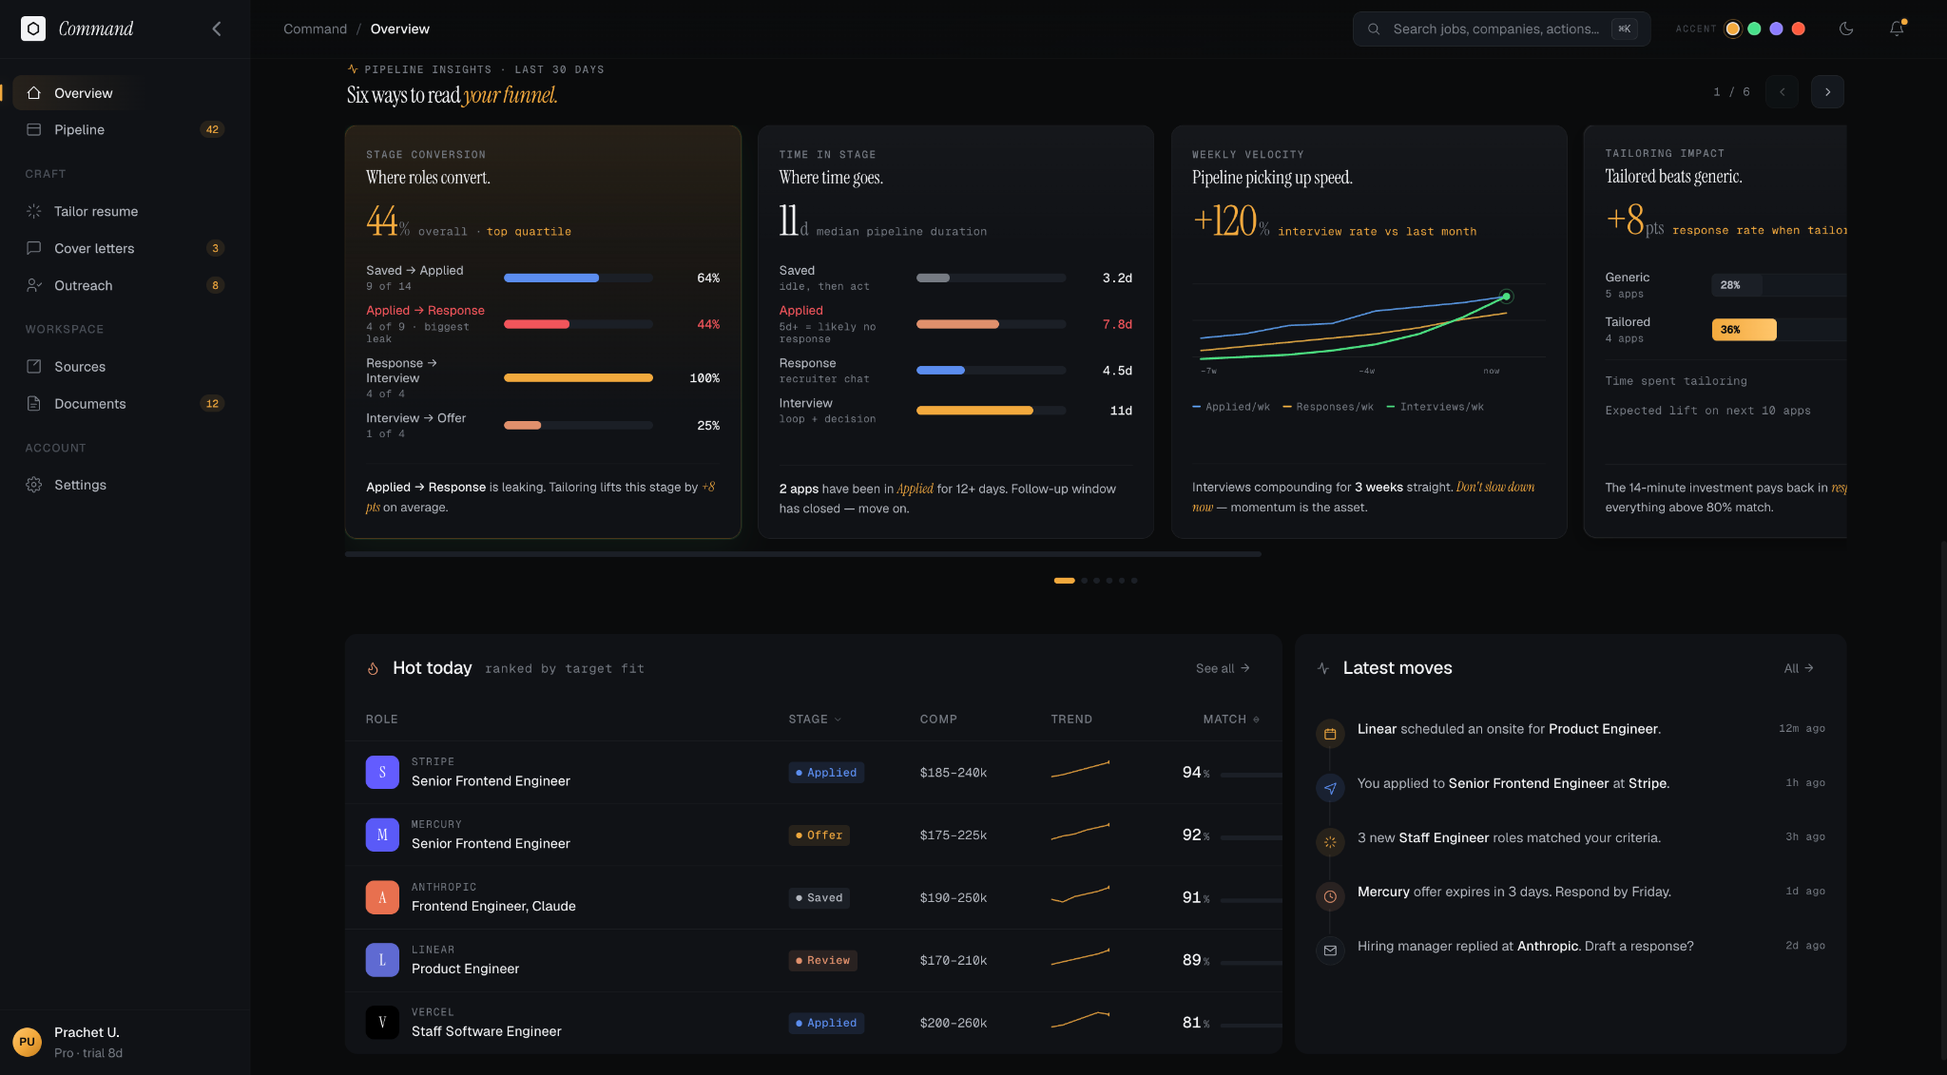Collapse the sidebar using the chevron arrow
This screenshot has width=1947, height=1075.
coord(217,29)
